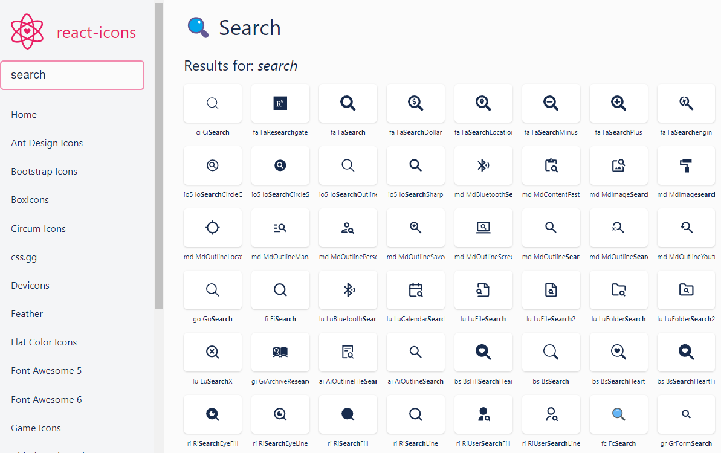721x453 pixels.
Task: Click the BsSearchHeart icon
Action: coord(618,352)
